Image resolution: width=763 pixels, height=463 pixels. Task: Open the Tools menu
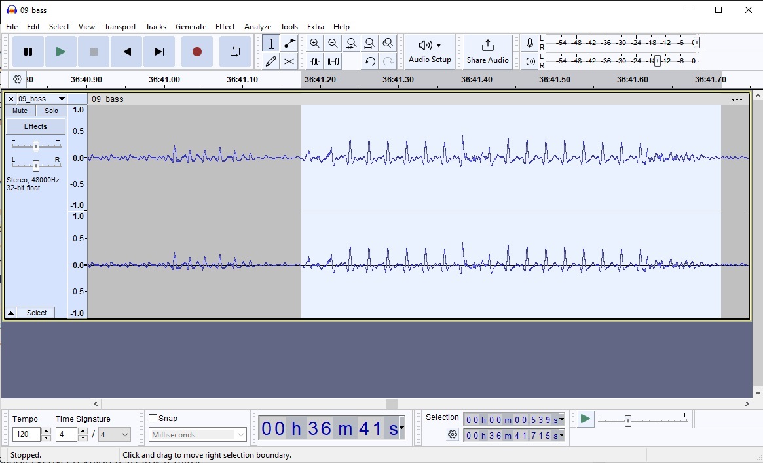[x=289, y=27]
